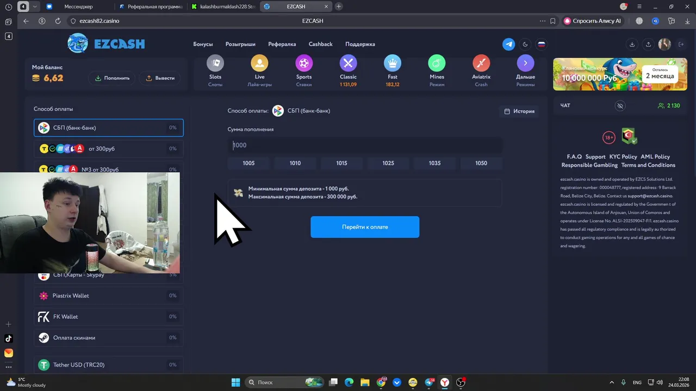Viewport: 696px width, 391px height.
Task: Open File Explorer from taskbar
Action: [x=365, y=382]
